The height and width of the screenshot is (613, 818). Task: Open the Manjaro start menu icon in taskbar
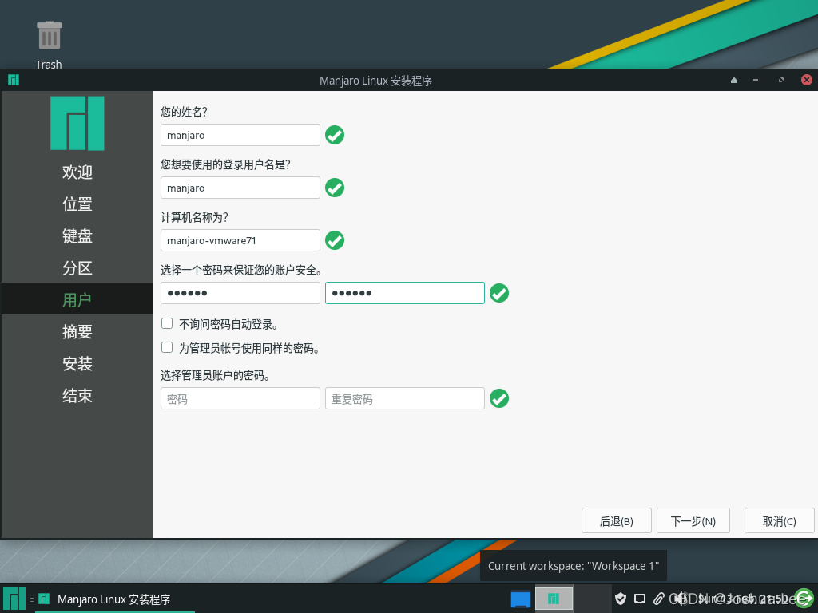[x=14, y=599]
